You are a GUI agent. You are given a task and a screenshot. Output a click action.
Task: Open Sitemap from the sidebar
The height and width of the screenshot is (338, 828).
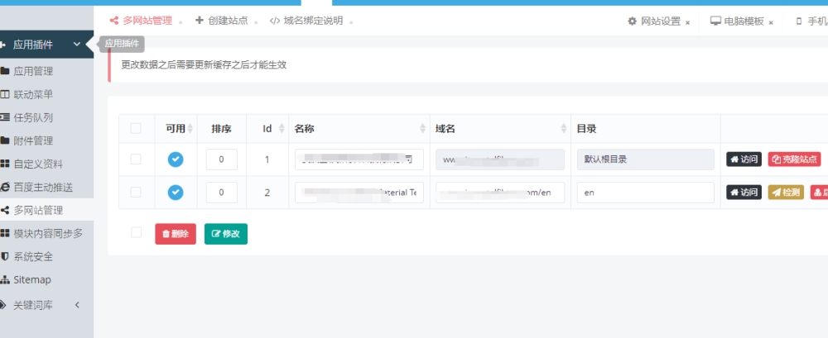pyautogui.click(x=31, y=279)
